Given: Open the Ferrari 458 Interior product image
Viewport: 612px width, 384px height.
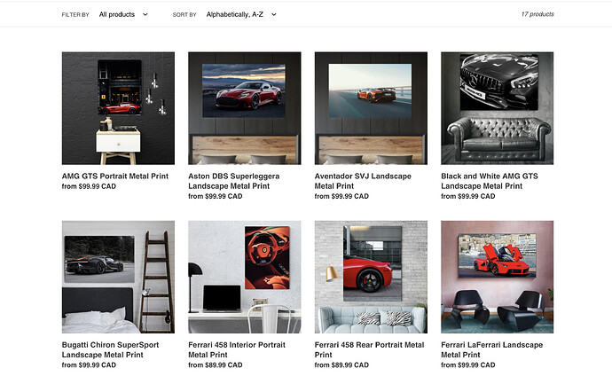Looking at the screenshot, I should point(245,277).
